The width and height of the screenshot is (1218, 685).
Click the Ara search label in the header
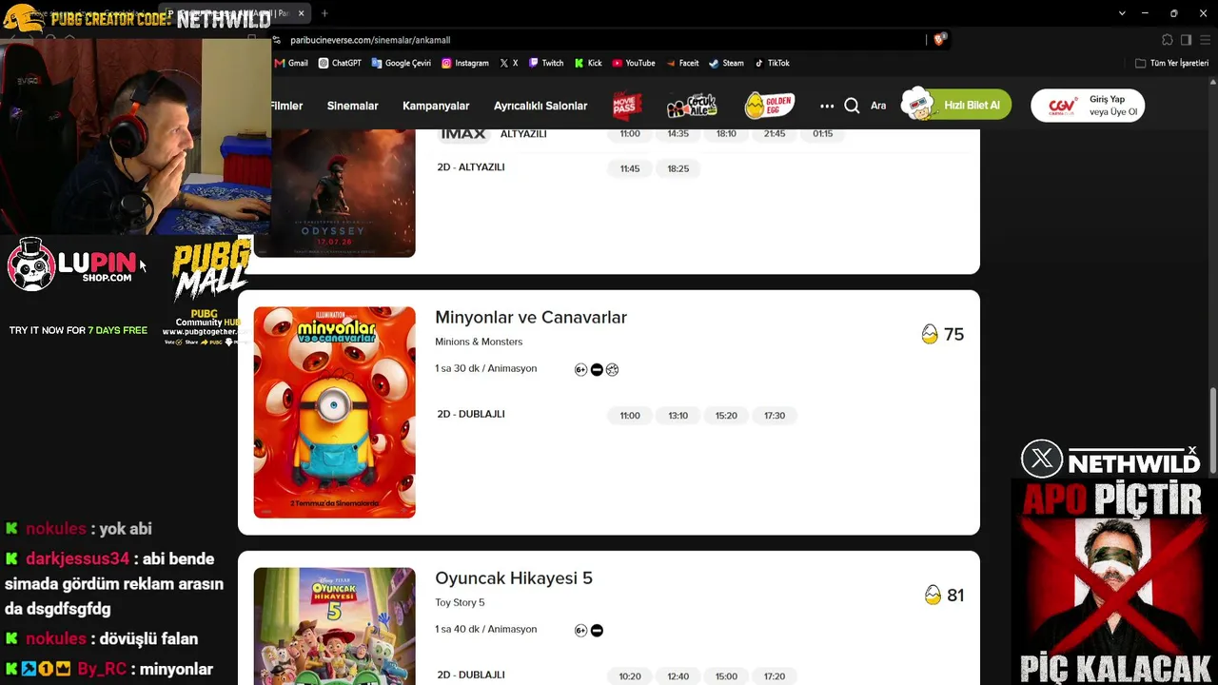pyautogui.click(x=878, y=106)
